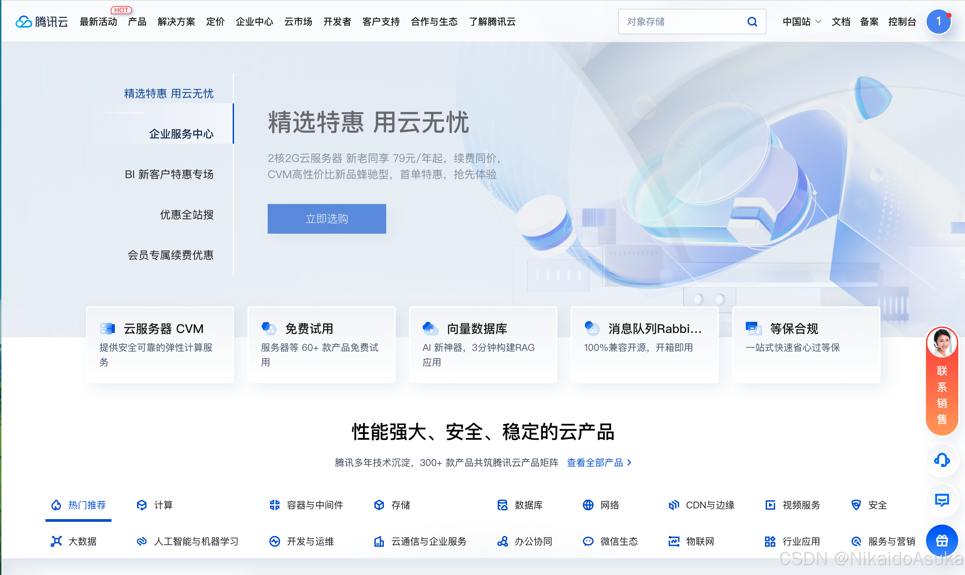Open the 文档 link
Viewport: 965px width, 575px height.
(x=841, y=22)
